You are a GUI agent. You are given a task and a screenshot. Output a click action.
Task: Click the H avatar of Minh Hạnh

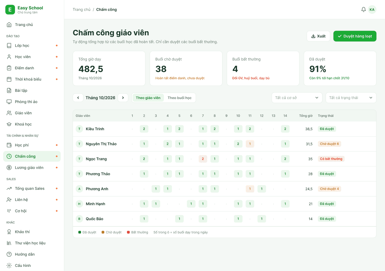pyautogui.click(x=79, y=204)
